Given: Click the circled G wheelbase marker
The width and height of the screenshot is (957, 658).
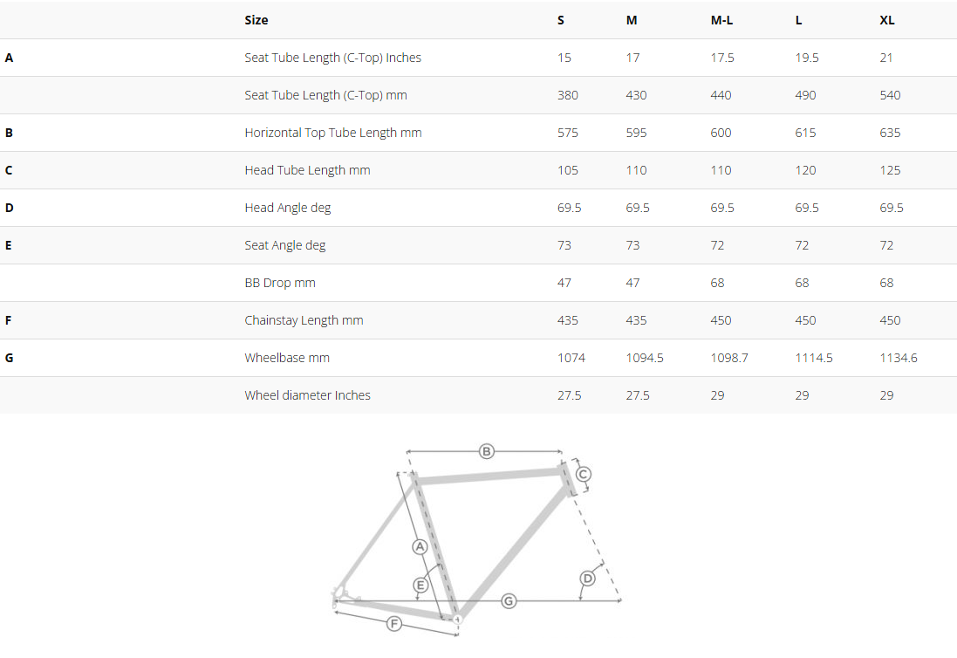Looking at the screenshot, I should pos(509,601).
